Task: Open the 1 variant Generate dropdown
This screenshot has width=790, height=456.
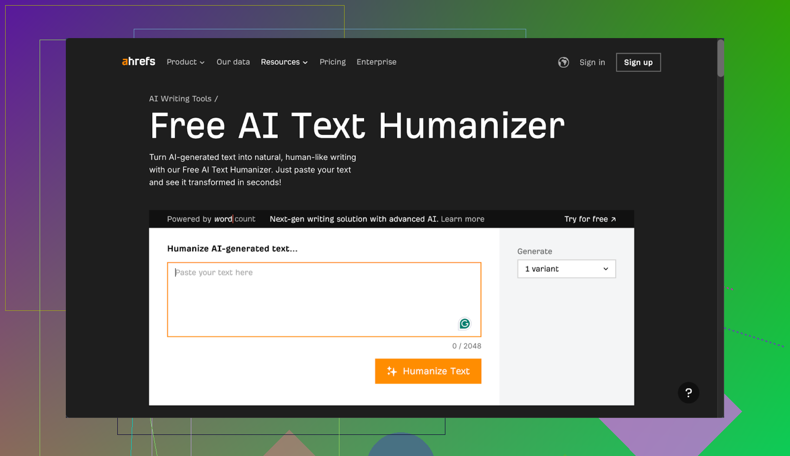Action: (x=566, y=269)
